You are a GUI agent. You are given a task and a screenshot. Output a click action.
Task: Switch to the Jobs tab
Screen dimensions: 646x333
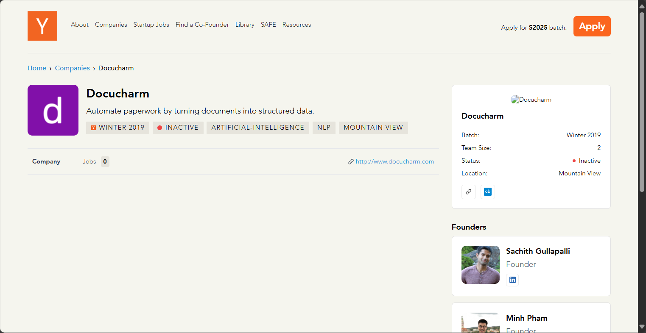point(89,161)
